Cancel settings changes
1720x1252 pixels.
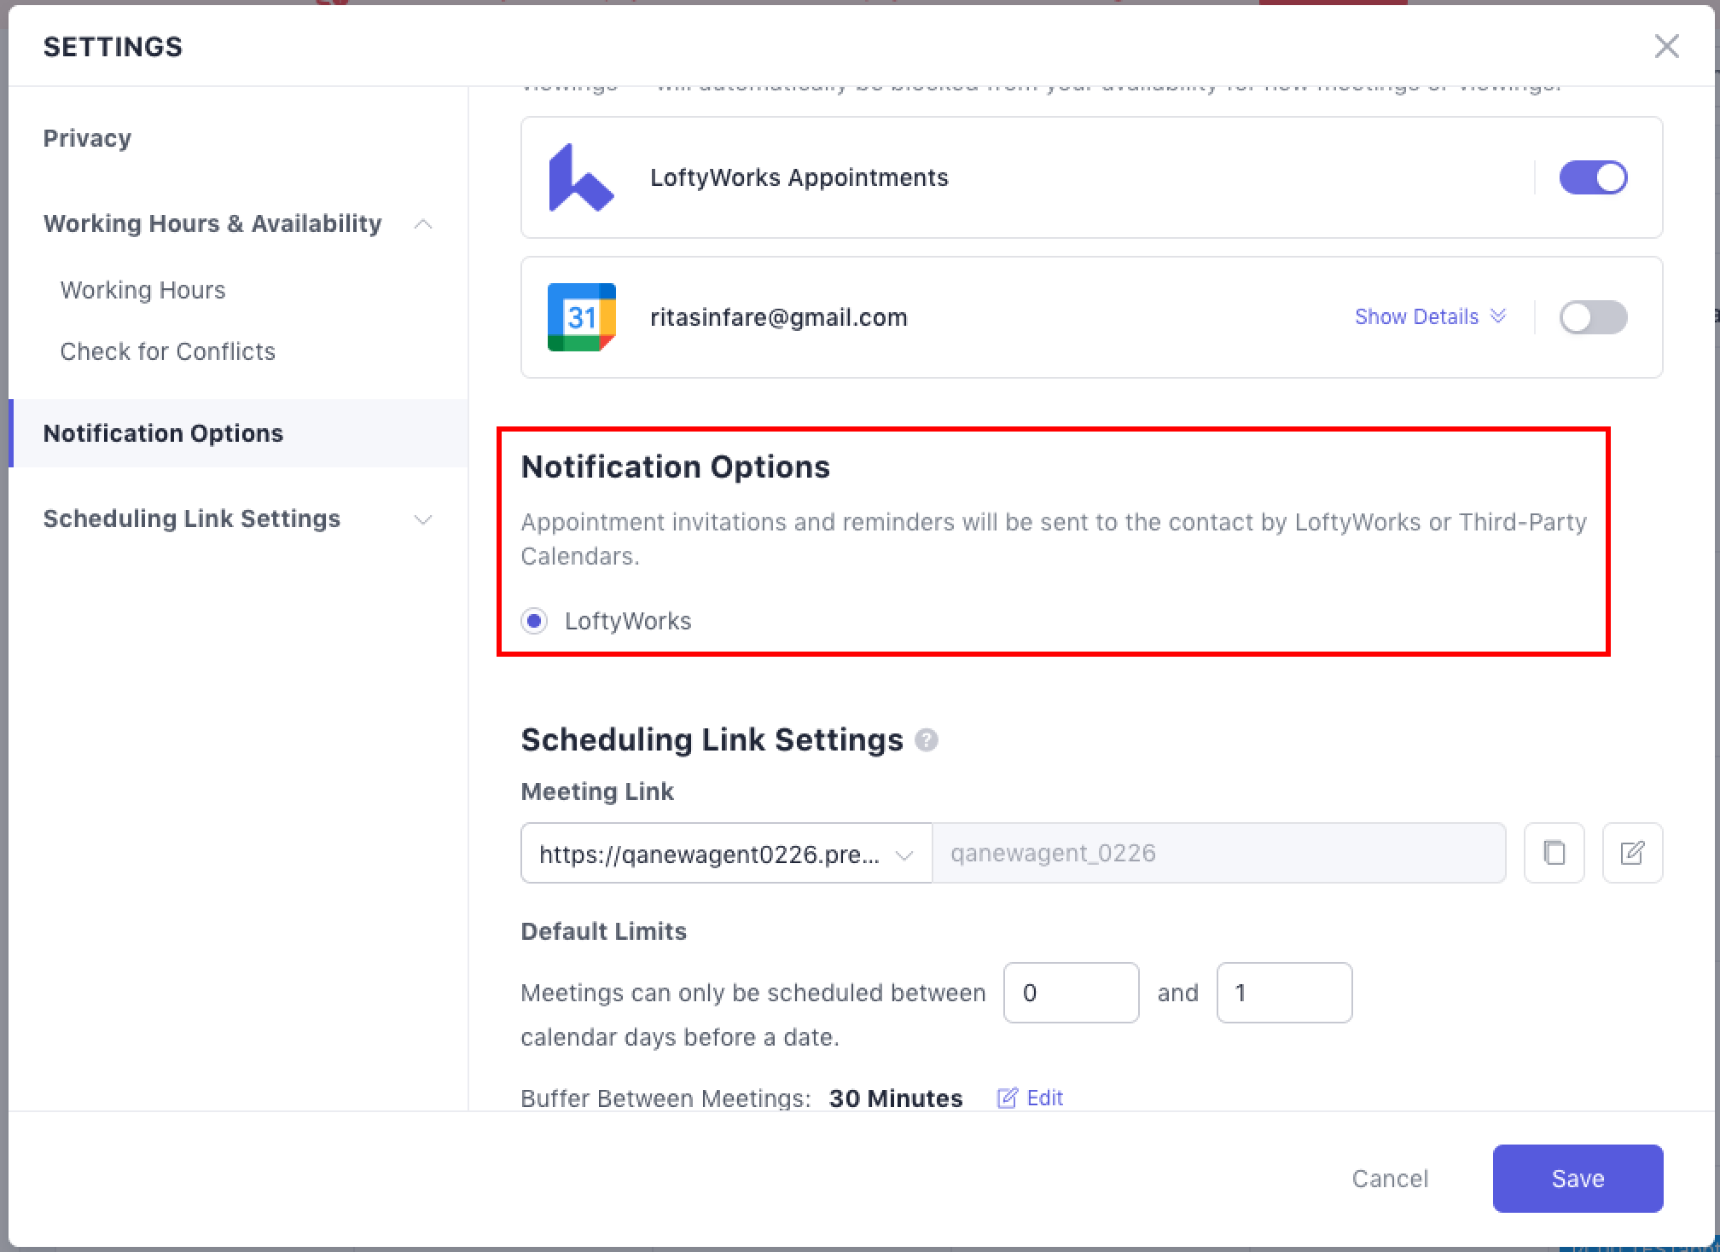coord(1389,1178)
